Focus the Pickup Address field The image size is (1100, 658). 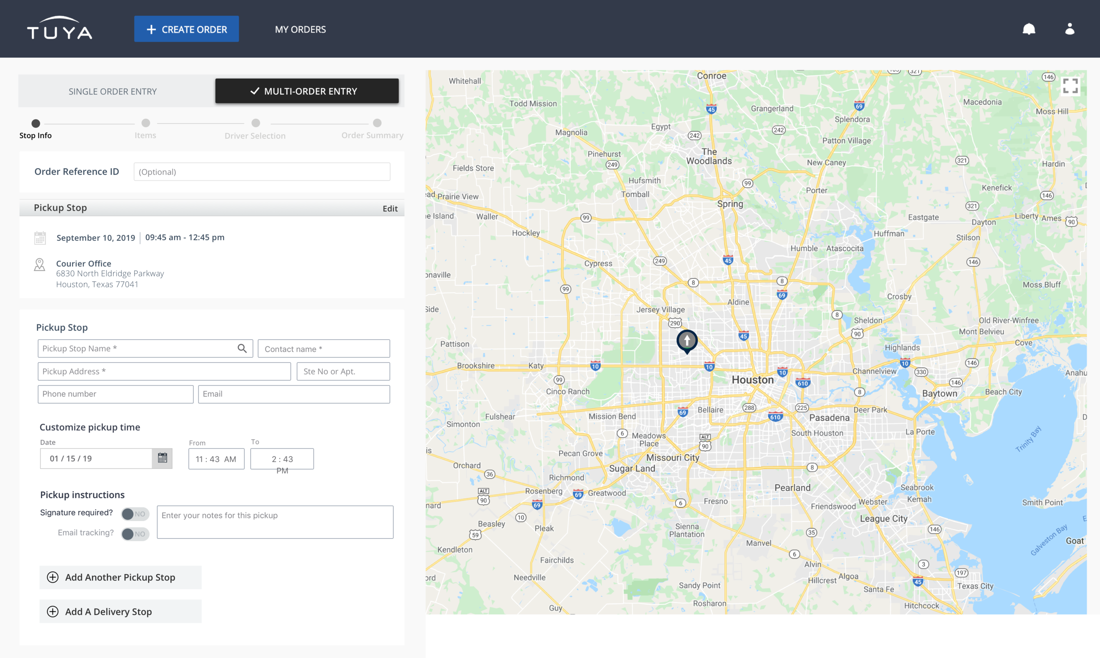point(165,371)
